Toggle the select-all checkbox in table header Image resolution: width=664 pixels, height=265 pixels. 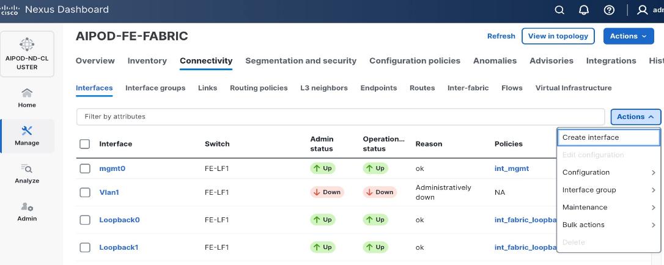(86, 144)
